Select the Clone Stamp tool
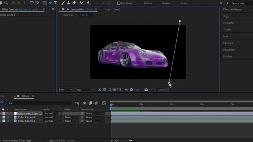Image resolution: width=253 pixels, height=142 pixels. 68,3
